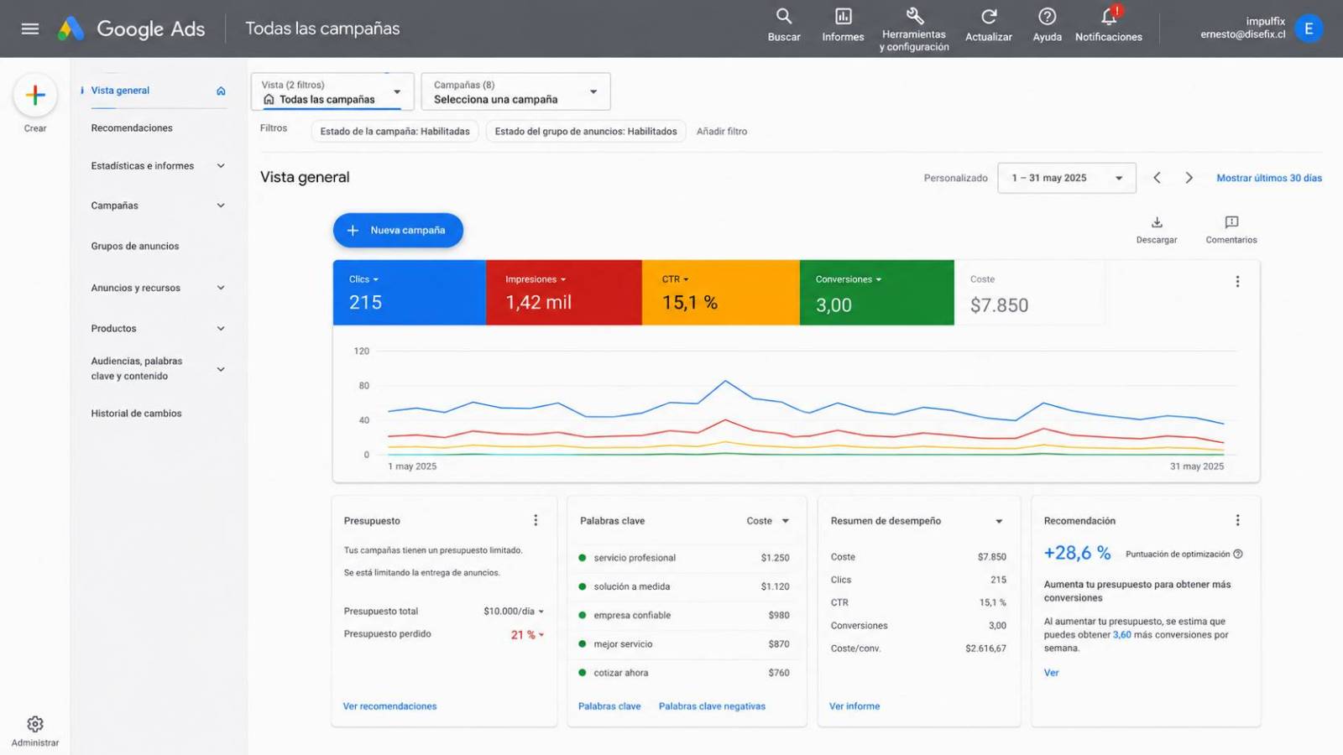Open Selecciona una campaña dropdown
Screen dimensions: 1343x755
click(x=515, y=91)
